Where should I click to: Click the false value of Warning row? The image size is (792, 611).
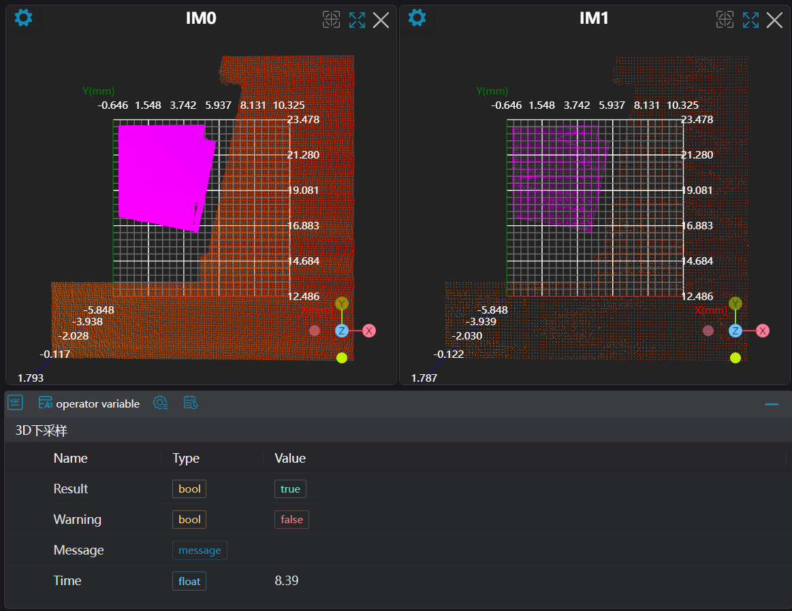tap(291, 520)
